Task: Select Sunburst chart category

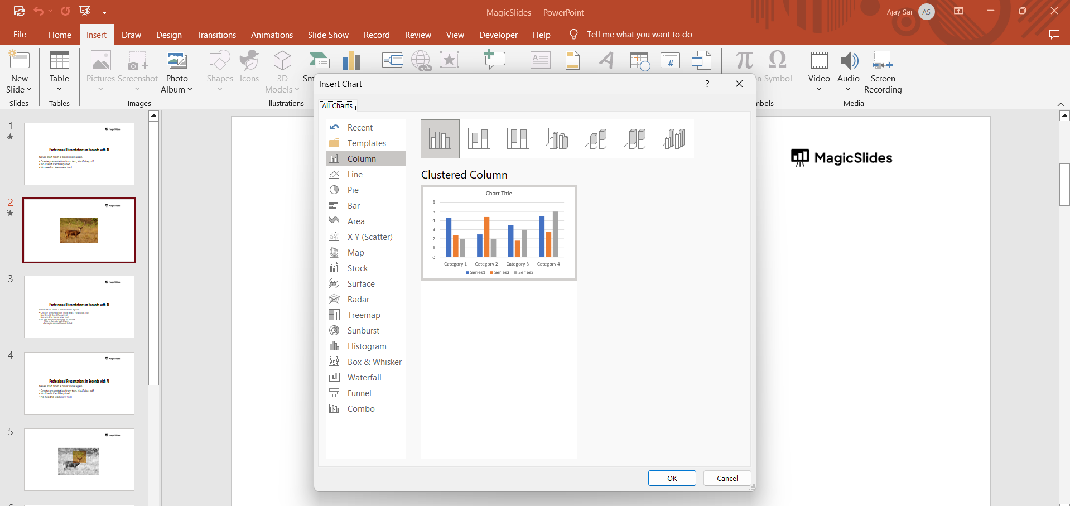Action: point(363,331)
